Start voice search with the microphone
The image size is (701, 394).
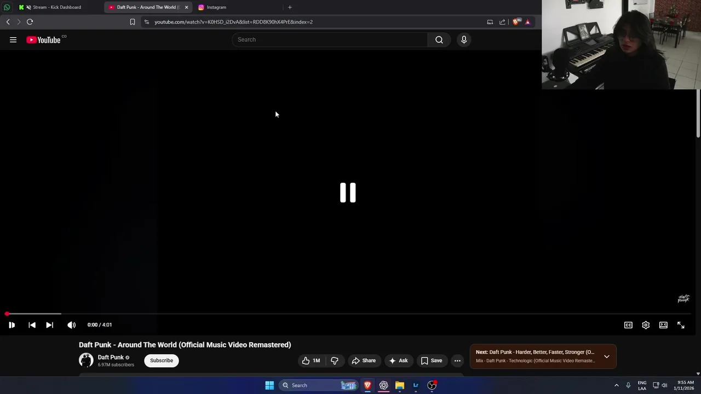click(x=464, y=39)
